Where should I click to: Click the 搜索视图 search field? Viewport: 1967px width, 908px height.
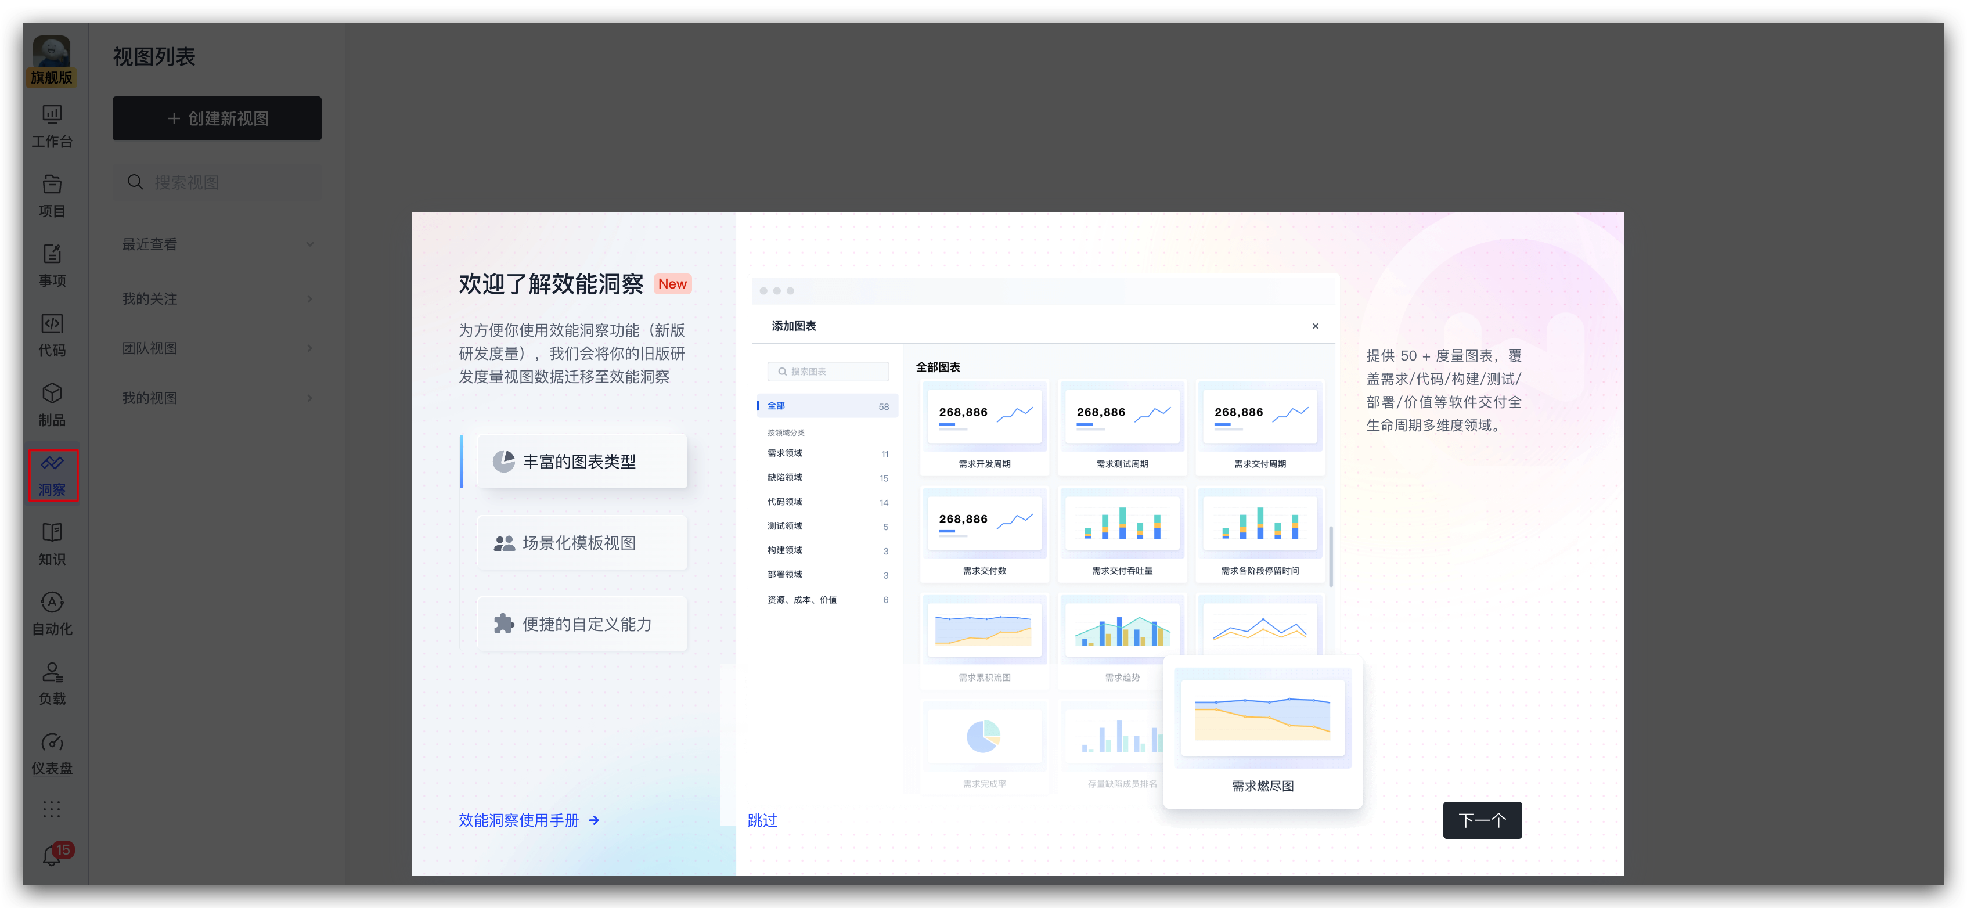[x=218, y=182]
